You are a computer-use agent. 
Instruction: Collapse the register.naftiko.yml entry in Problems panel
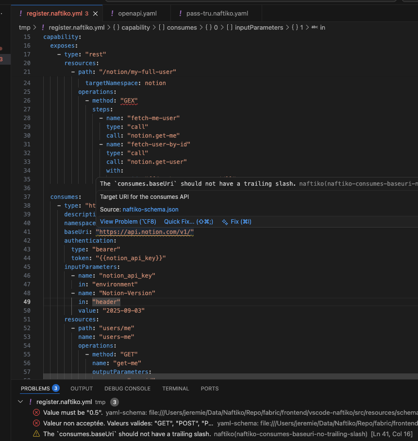coord(20,402)
